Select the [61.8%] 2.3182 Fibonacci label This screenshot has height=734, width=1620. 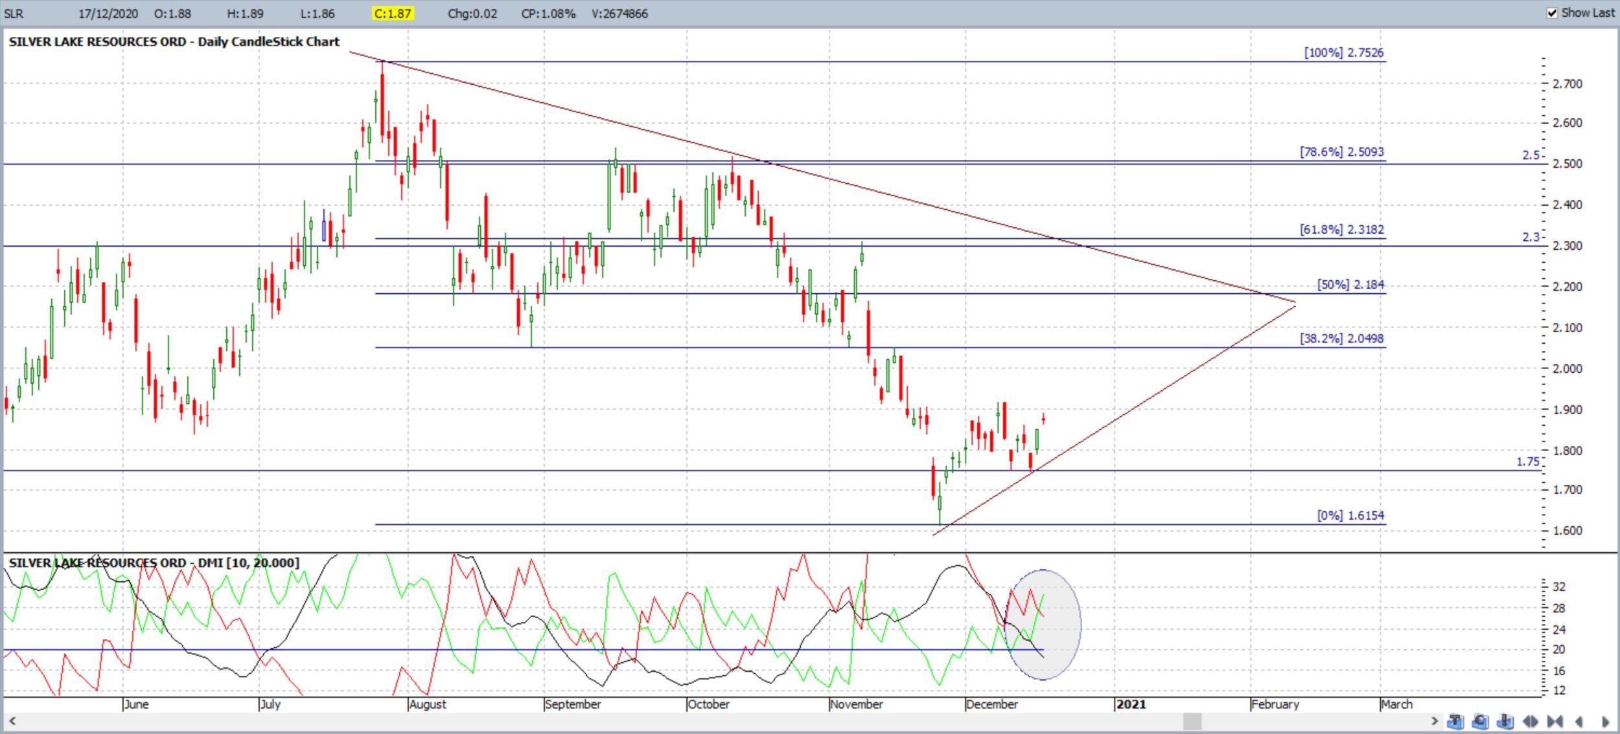tap(1341, 229)
